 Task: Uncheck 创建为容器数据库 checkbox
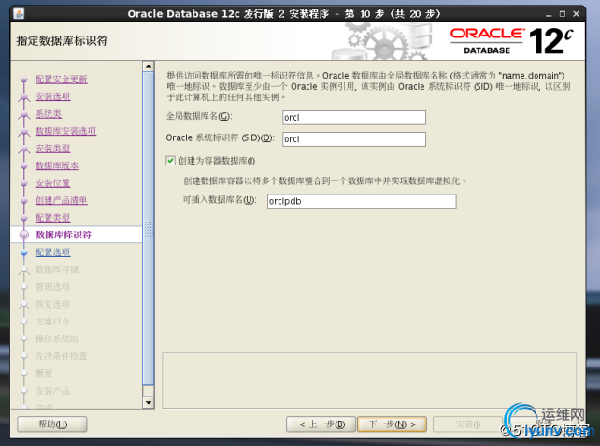point(171,161)
